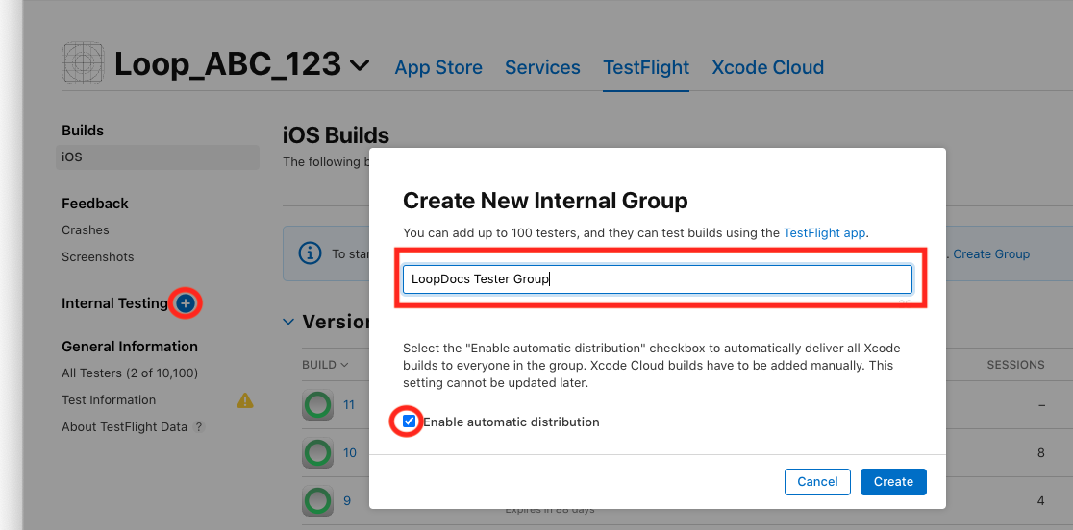Select All Testers in sidebar

130,373
